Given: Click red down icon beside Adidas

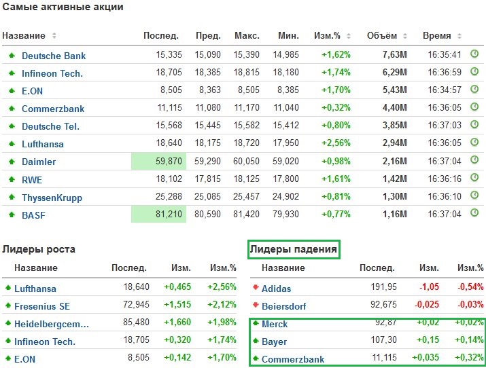Looking at the screenshot, I should (x=256, y=288).
